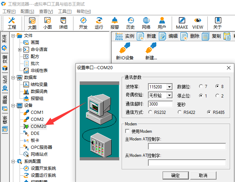Image resolution: width=235 pixels, height=182 pixels.
Task: Open the 工具[T] menu
Action: pos(65,12)
